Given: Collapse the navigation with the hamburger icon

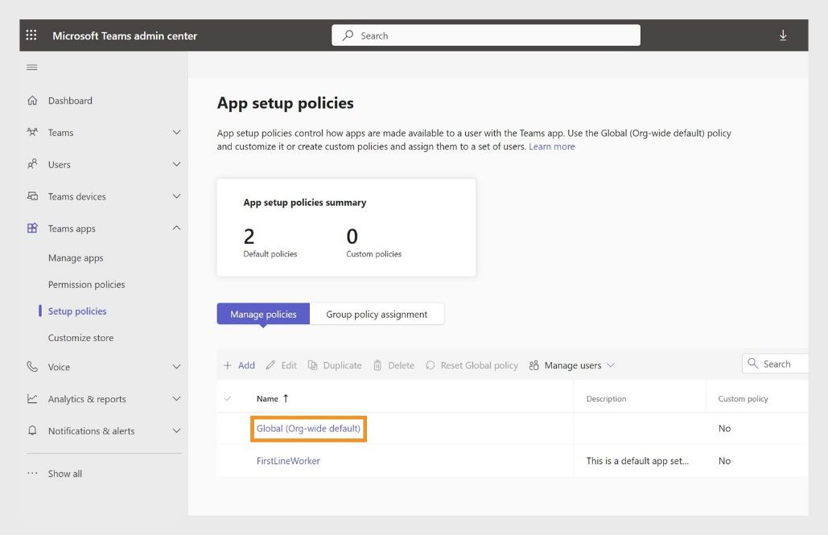Looking at the screenshot, I should (32, 68).
